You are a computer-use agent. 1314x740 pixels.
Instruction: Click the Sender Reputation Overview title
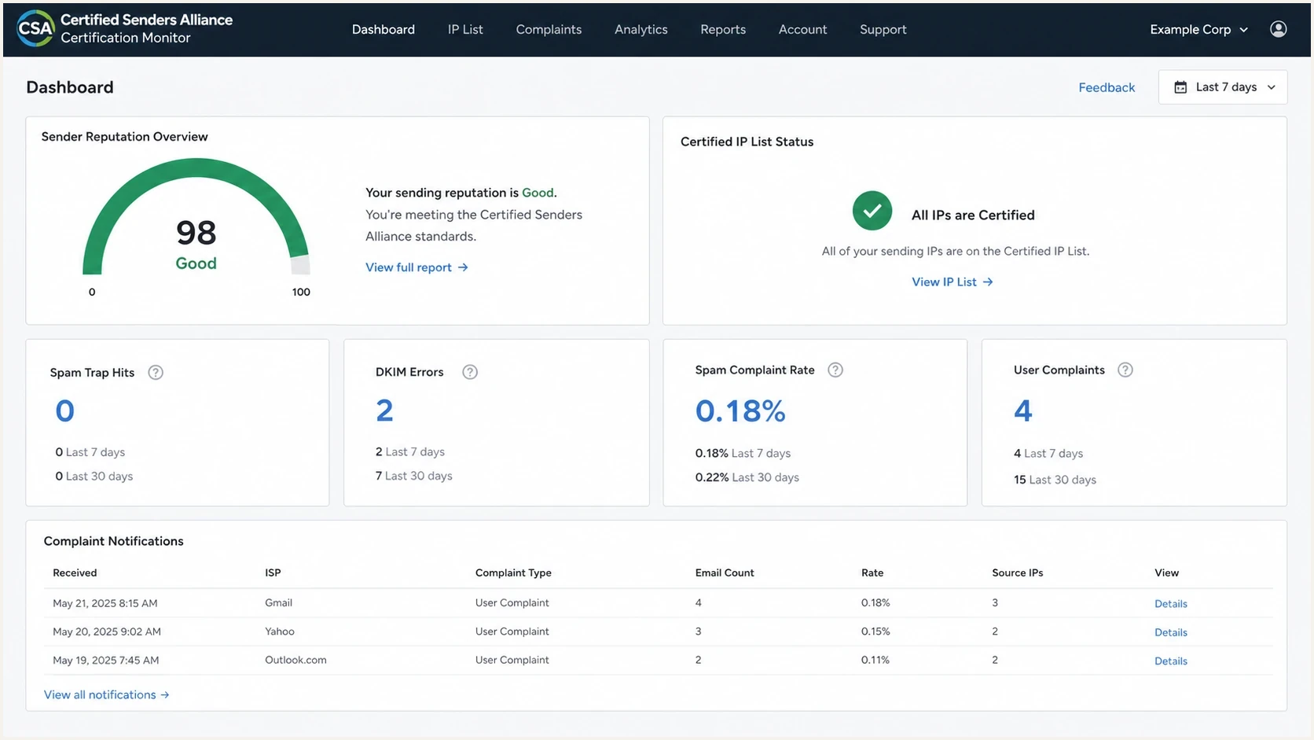pyautogui.click(x=125, y=137)
